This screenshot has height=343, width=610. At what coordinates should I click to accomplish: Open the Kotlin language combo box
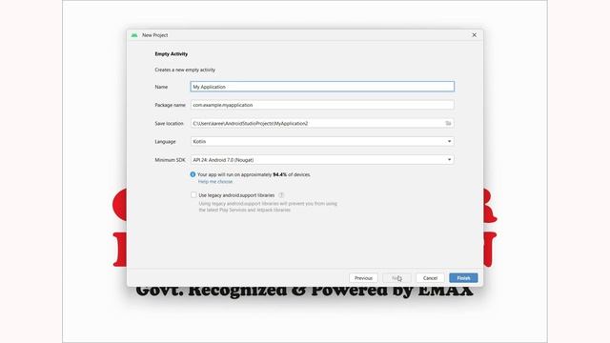[x=322, y=142]
